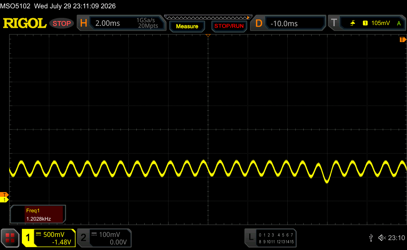
Task: Open the trigger T settings icon
Action: (x=334, y=23)
